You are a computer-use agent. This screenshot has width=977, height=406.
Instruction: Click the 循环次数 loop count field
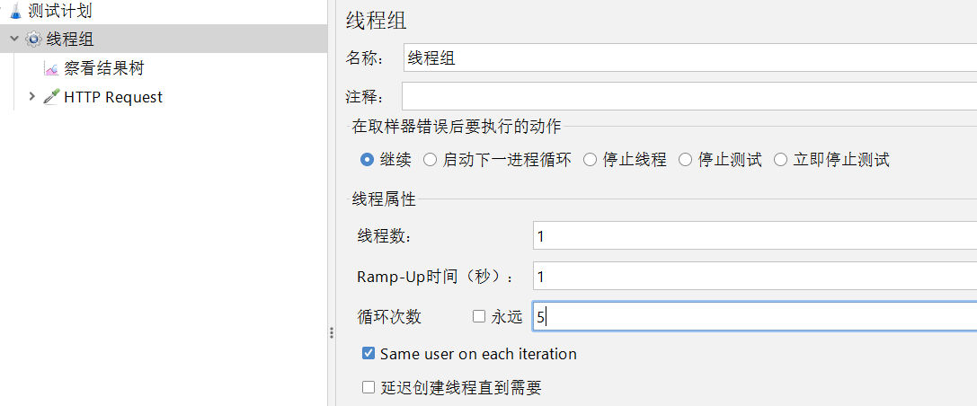point(753,316)
